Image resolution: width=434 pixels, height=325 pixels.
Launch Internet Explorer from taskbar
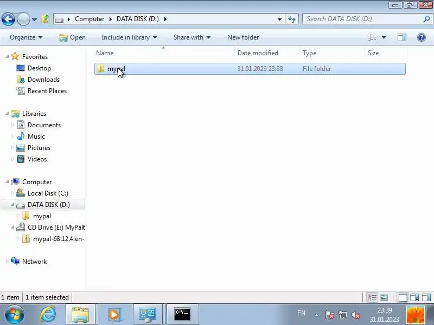pyautogui.click(x=48, y=315)
